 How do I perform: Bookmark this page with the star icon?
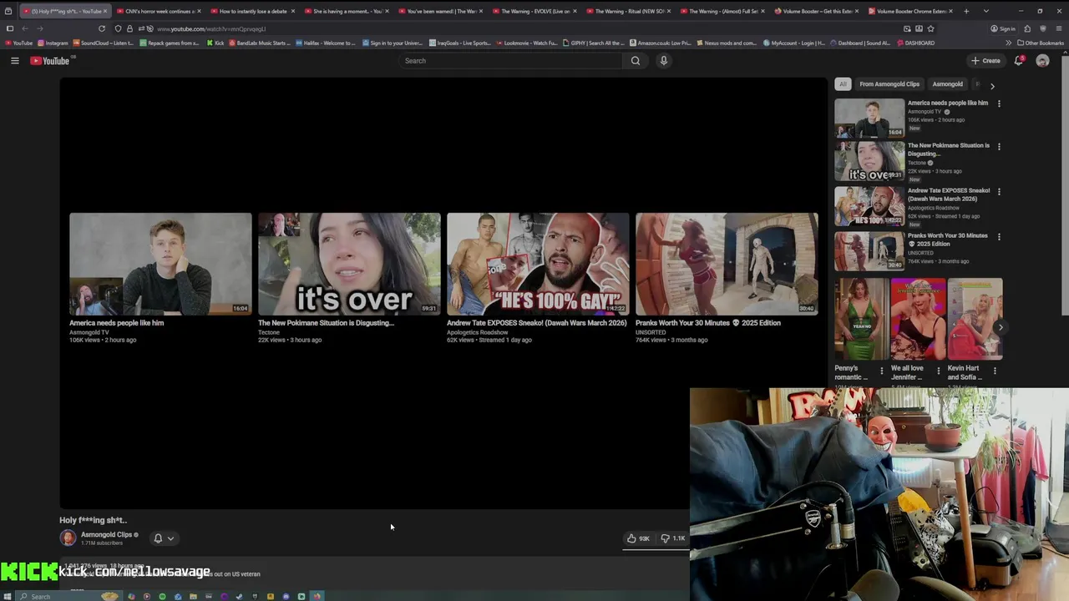point(930,28)
